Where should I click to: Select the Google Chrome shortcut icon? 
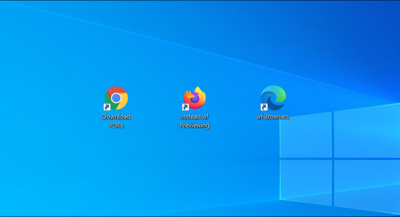pyautogui.click(x=116, y=98)
